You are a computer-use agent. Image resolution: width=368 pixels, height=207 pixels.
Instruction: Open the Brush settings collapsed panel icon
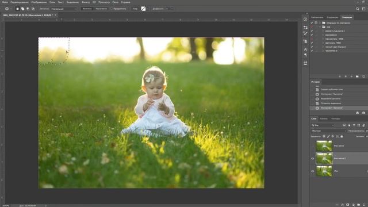click(x=305, y=33)
